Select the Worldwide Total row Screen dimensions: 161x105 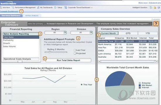[x=128, y=41]
